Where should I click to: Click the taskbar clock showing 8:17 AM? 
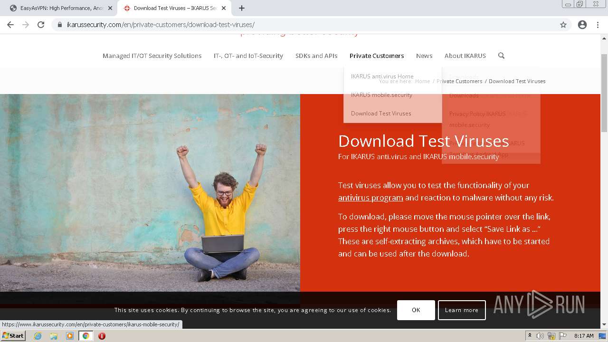coord(584,336)
